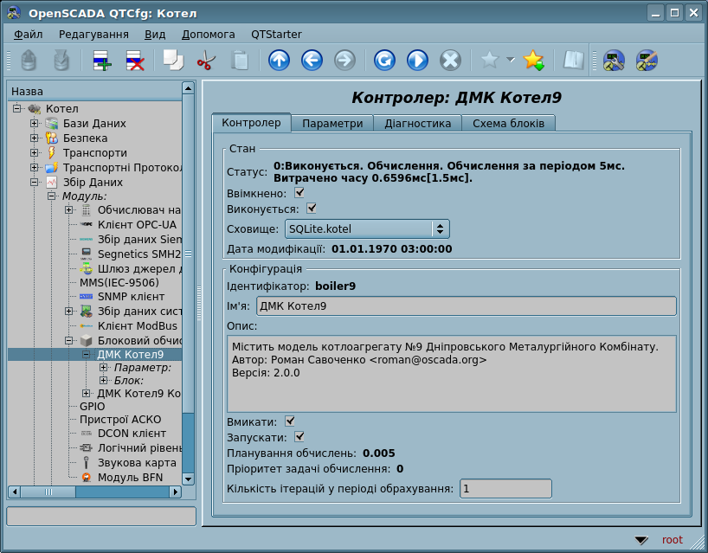708x553 pixels.
Task: Click the tree panel horizontal scrollbar
Action: (x=94, y=492)
